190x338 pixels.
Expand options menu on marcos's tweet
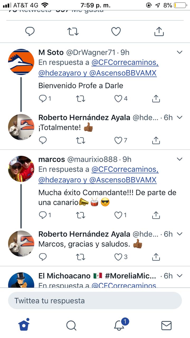[179, 159]
